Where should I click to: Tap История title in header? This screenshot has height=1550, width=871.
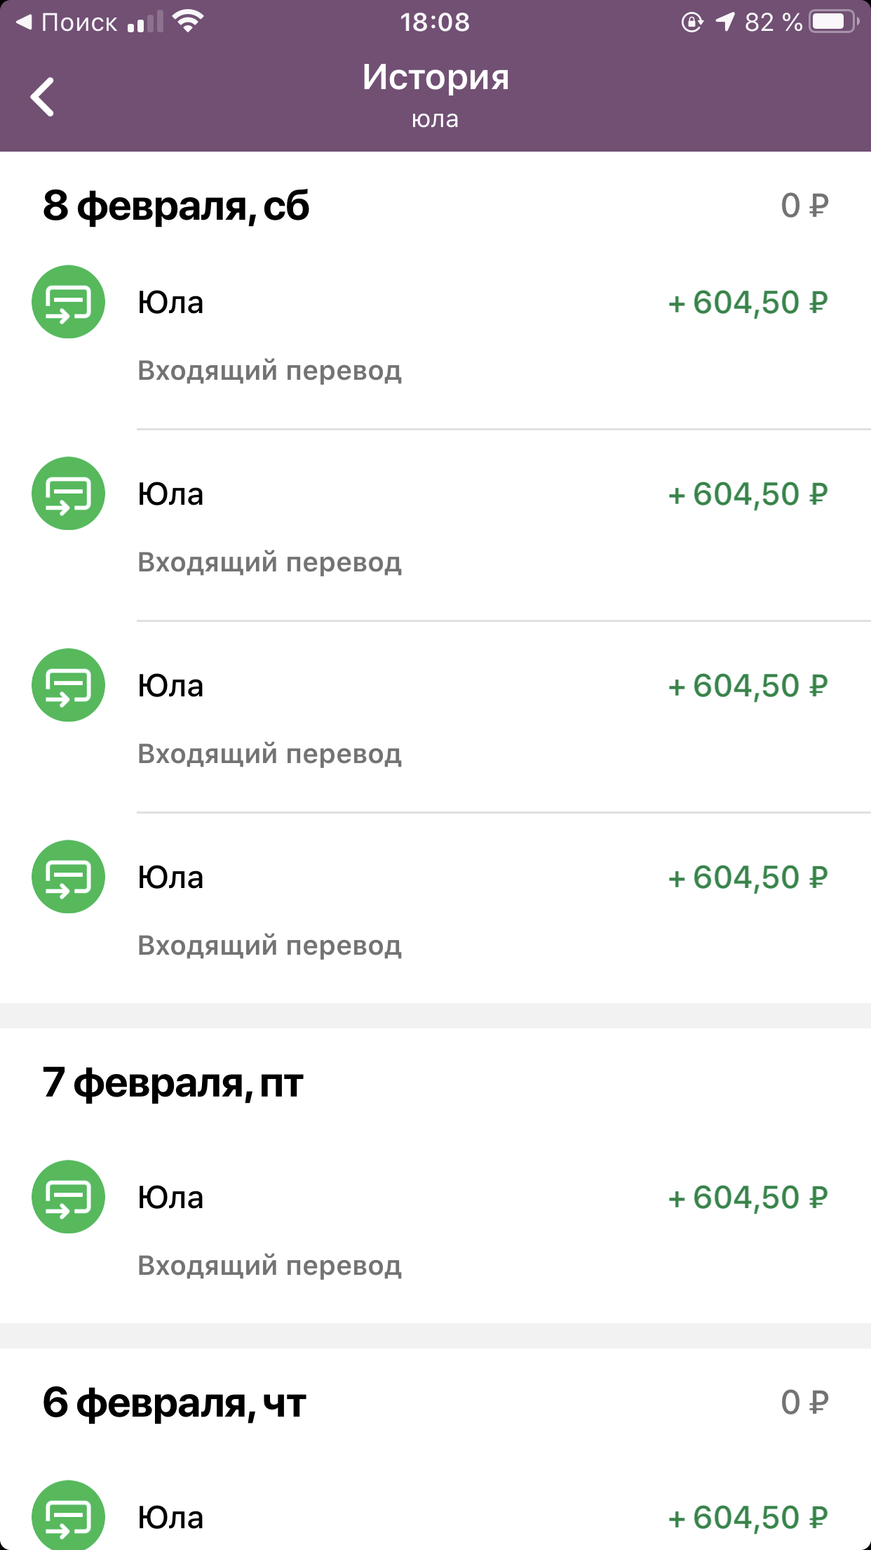tap(435, 77)
